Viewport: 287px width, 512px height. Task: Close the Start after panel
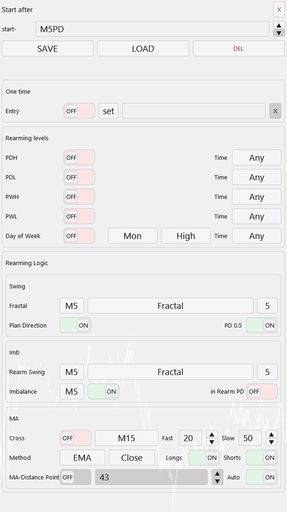279,10
